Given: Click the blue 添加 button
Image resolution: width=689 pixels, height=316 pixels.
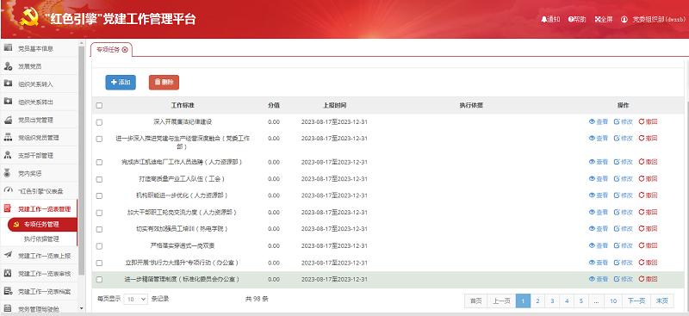Looking at the screenshot, I should coord(121,82).
